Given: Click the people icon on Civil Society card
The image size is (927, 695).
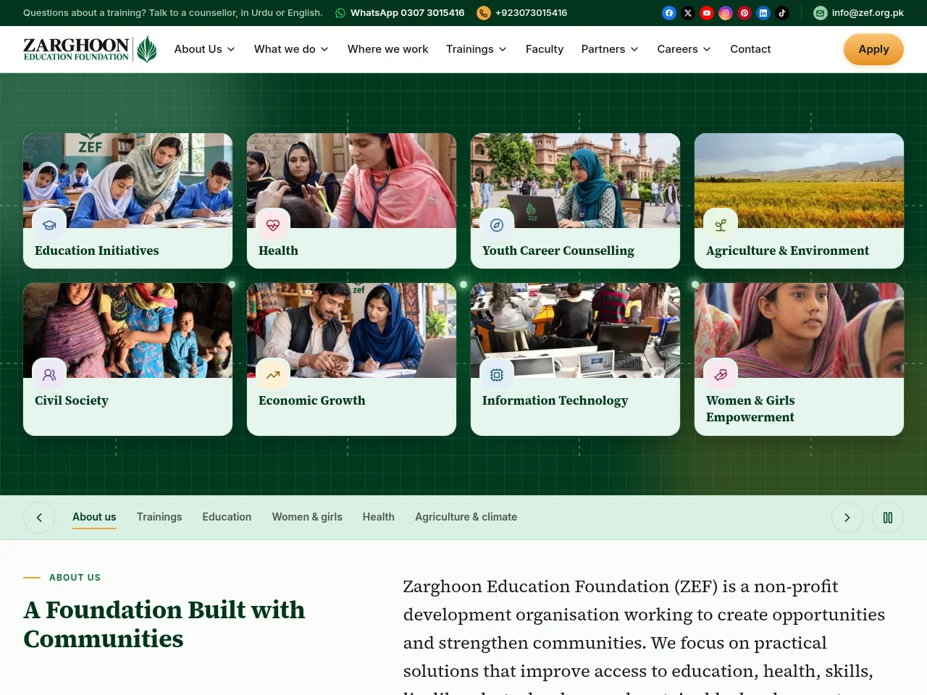Looking at the screenshot, I should pos(49,375).
